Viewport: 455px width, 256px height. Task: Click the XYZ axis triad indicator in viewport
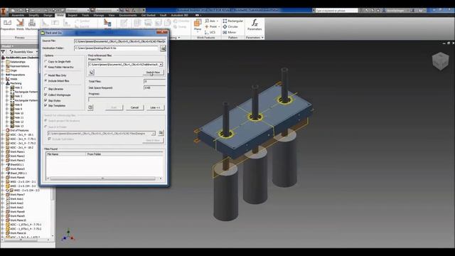point(68,235)
